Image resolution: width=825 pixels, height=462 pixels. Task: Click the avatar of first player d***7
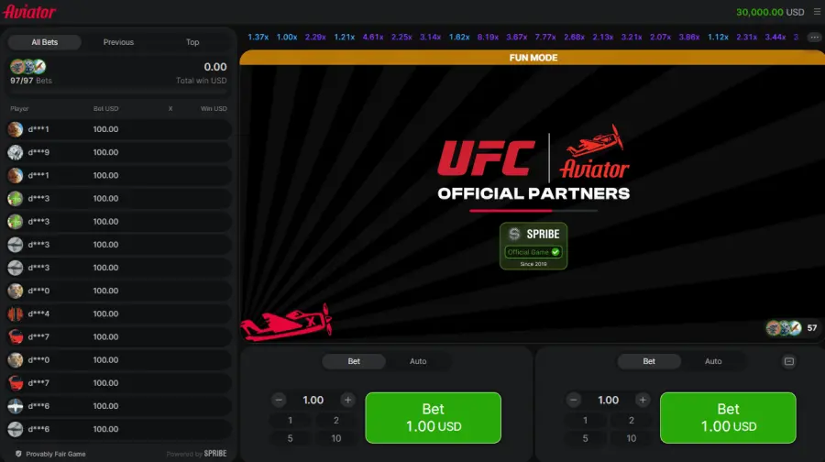coord(16,336)
